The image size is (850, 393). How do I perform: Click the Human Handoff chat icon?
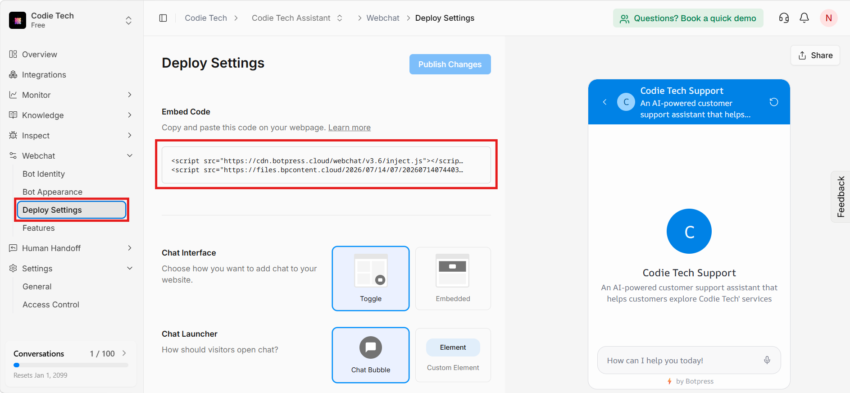point(13,248)
